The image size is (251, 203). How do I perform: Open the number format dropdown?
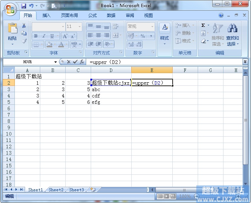tap(152, 26)
